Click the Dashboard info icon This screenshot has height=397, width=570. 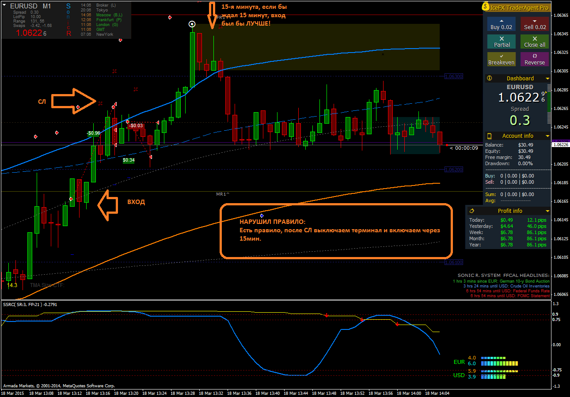coord(489,78)
